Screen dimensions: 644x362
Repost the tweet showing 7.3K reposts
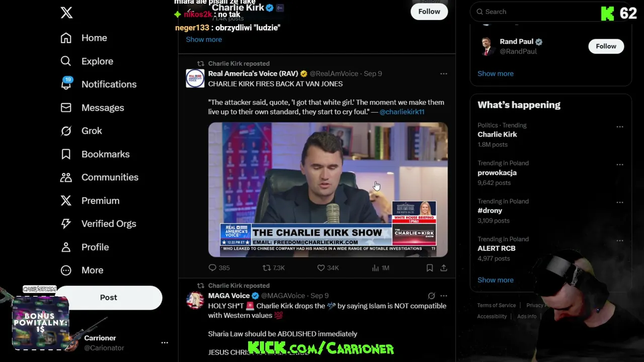coord(274,268)
